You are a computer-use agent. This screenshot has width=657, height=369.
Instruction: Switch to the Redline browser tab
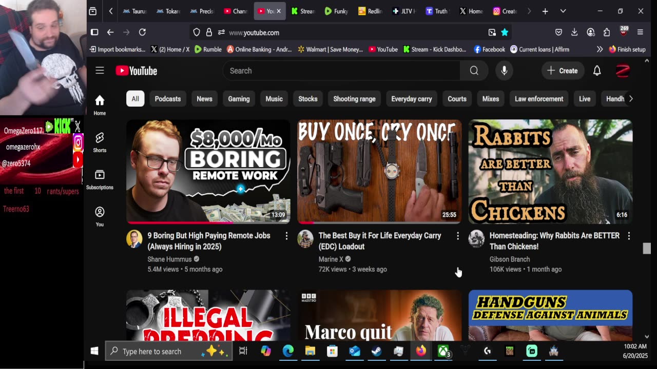370,11
